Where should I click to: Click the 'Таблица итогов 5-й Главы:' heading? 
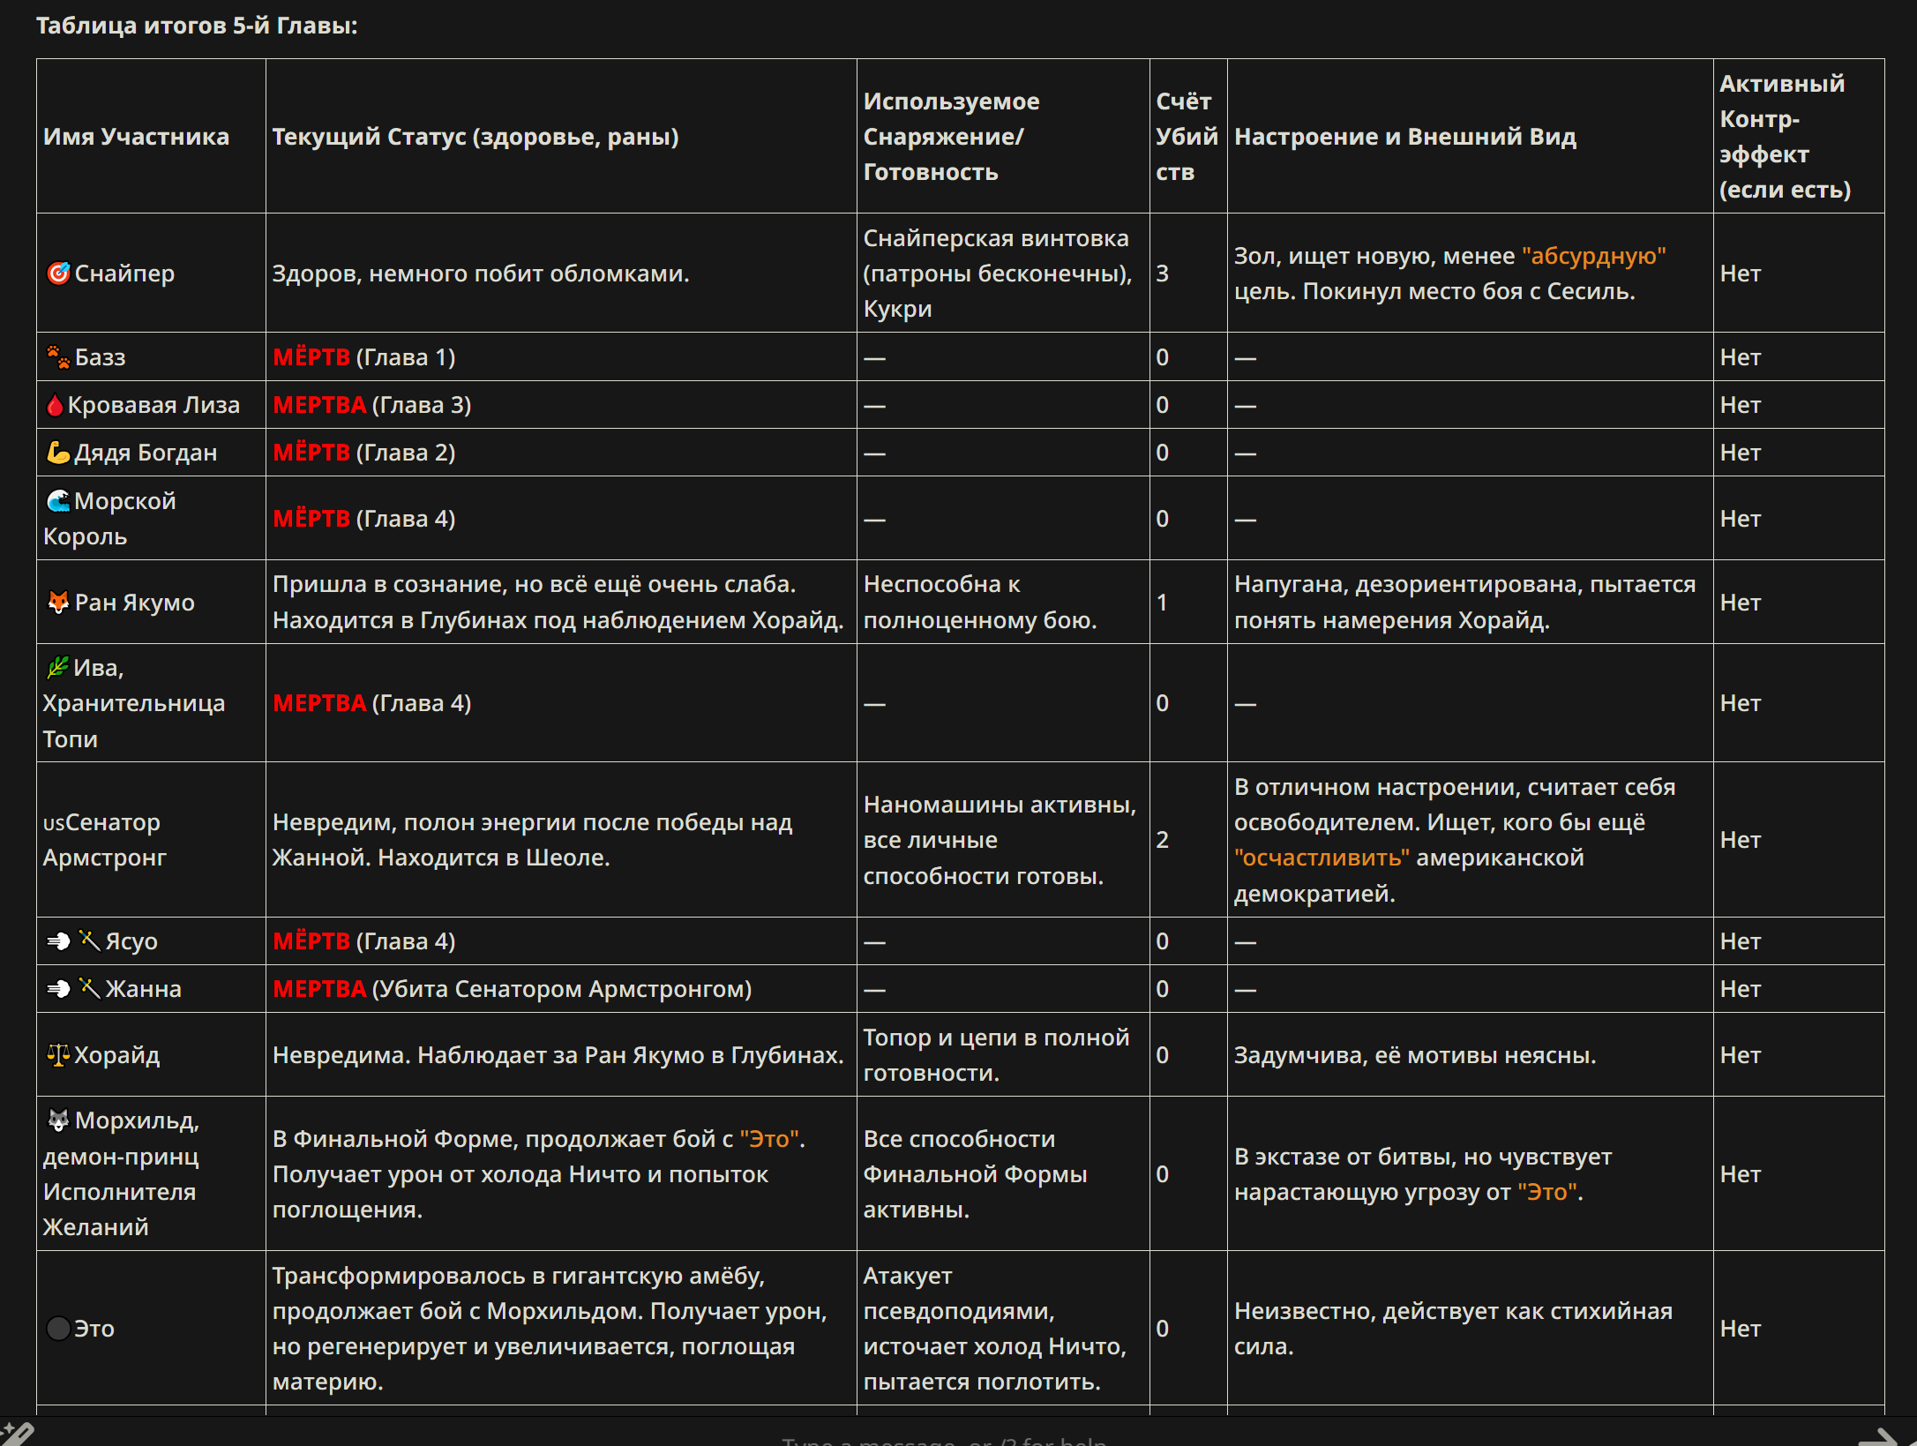tap(197, 26)
